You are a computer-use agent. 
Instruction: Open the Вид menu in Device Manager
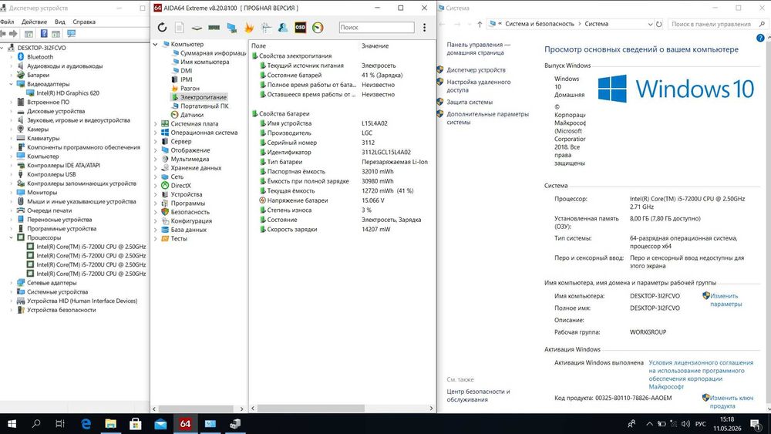[60, 22]
